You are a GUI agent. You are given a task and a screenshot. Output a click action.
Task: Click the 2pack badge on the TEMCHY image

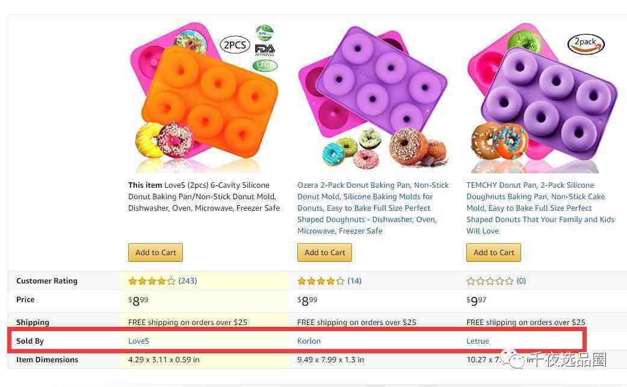(x=586, y=43)
